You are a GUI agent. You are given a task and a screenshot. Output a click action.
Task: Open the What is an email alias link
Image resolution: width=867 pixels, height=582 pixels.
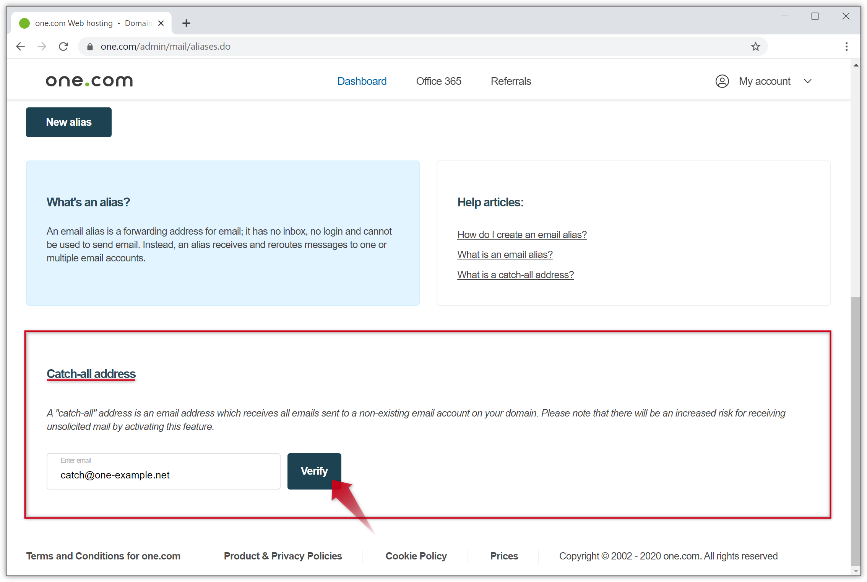click(x=505, y=254)
